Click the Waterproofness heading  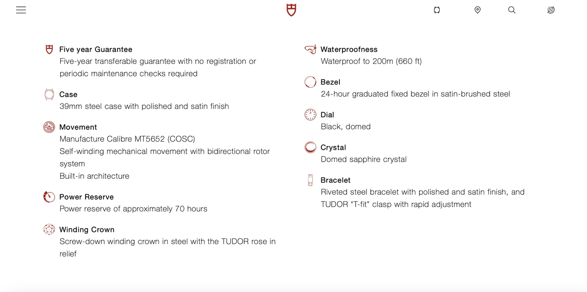pyautogui.click(x=349, y=49)
